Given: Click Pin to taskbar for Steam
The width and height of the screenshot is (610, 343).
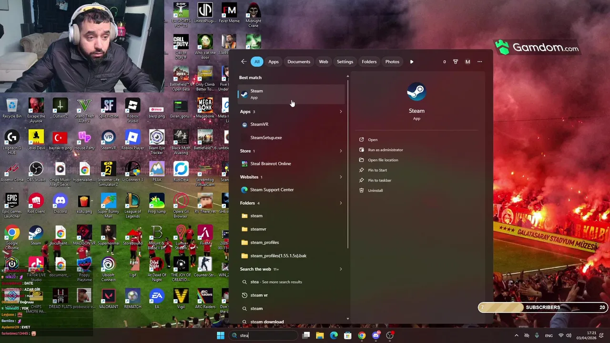Looking at the screenshot, I should point(379,180).
